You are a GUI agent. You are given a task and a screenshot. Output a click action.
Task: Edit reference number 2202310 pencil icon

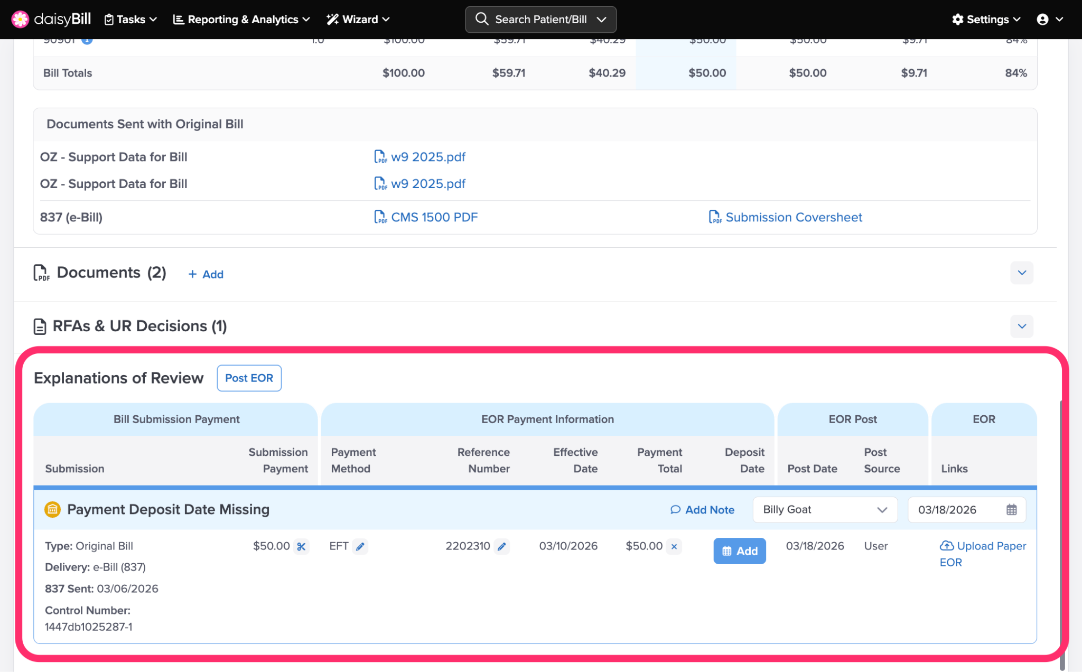tap(502, 546)
